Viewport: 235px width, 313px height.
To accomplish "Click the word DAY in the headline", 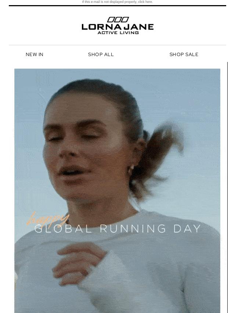I will [x=187, y=229].
